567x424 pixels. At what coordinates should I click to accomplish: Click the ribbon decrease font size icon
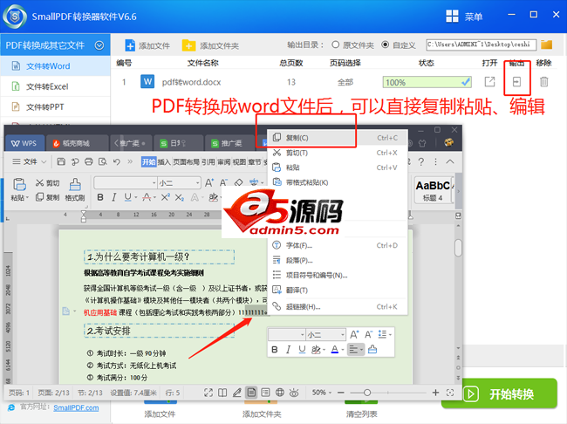pyautogui.click(x=224, y=183)
